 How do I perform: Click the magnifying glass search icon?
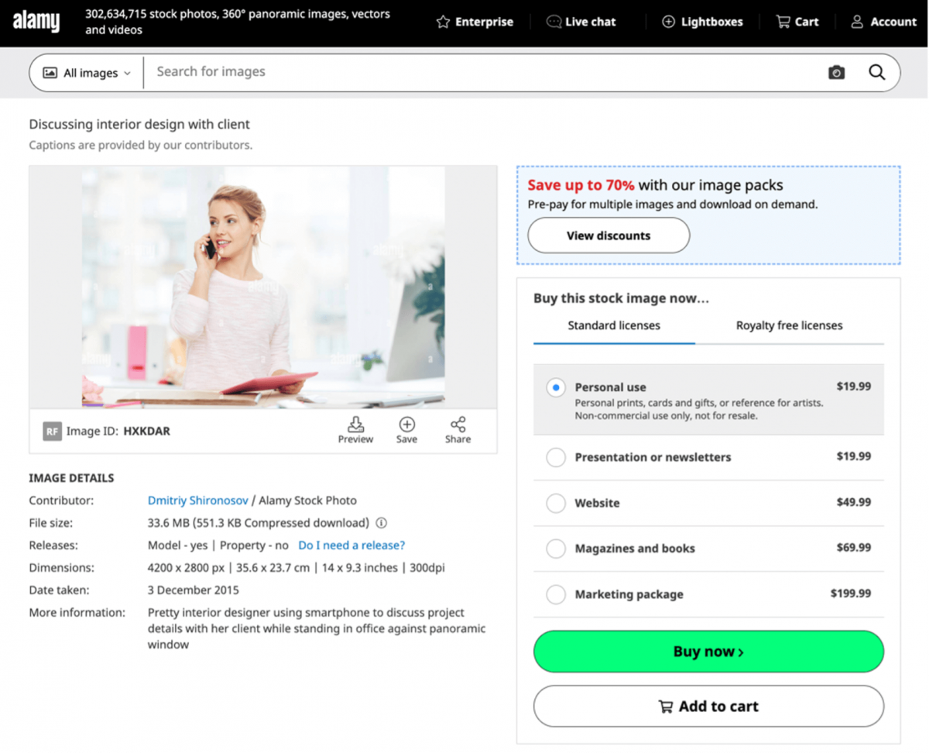(876, 72)
